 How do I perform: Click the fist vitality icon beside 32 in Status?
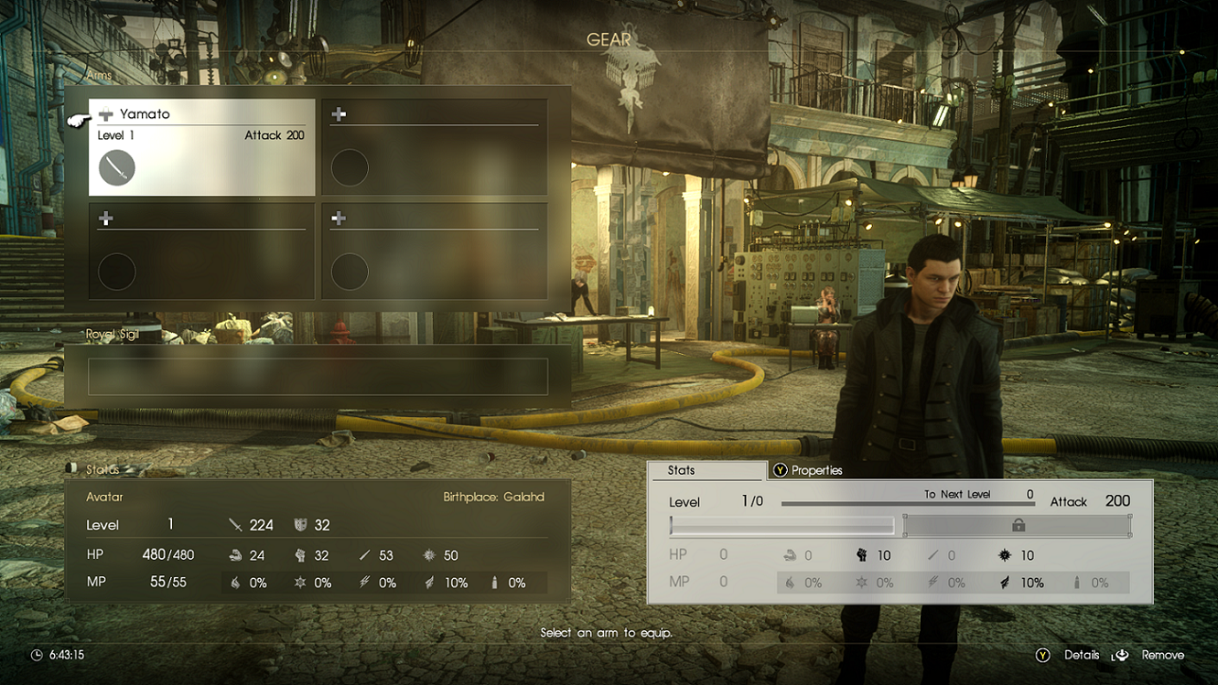300,555
